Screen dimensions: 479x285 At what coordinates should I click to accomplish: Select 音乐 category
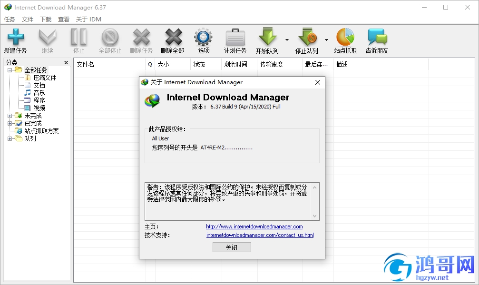pyautogui.click(x=39, y=93)
